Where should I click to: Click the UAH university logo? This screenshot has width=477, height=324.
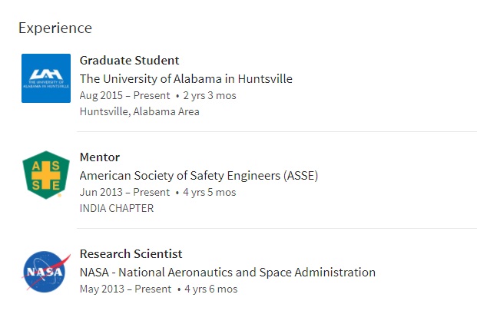[46, 78]
